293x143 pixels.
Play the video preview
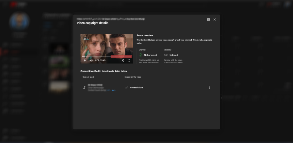[85, 60]
